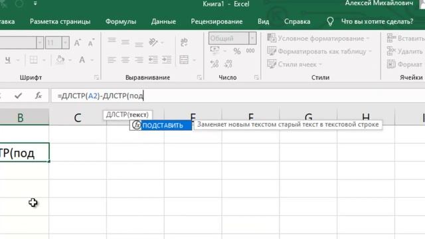
Task: Open the borders dropdown arrow
Action: point(44,60)
